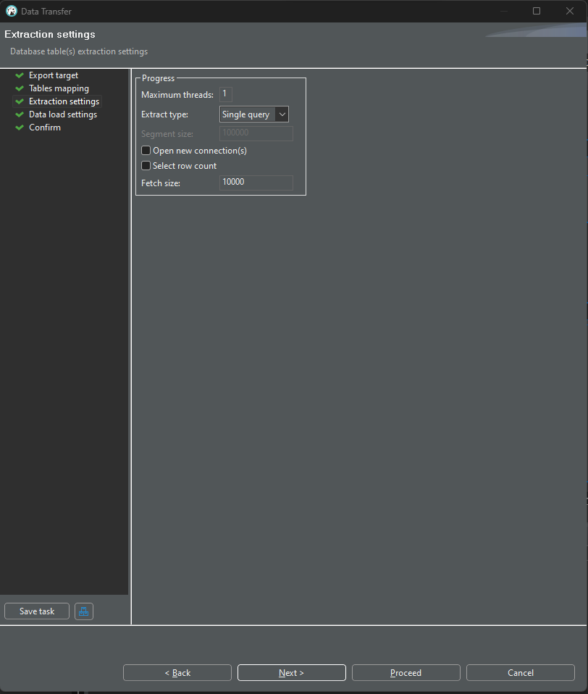Click the green checkmark beside Confirm
This screenshot has width=588, height=694.
tap(20, 127)
